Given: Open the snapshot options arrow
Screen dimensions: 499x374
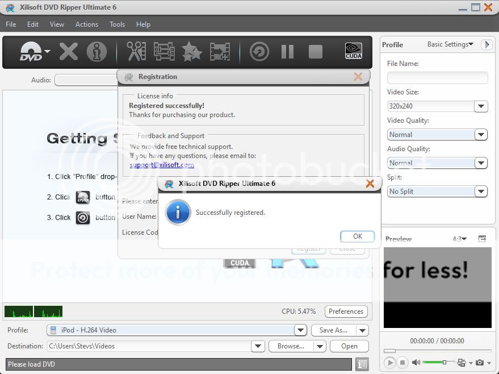Looking at the screenshot, I should point(489,363).
